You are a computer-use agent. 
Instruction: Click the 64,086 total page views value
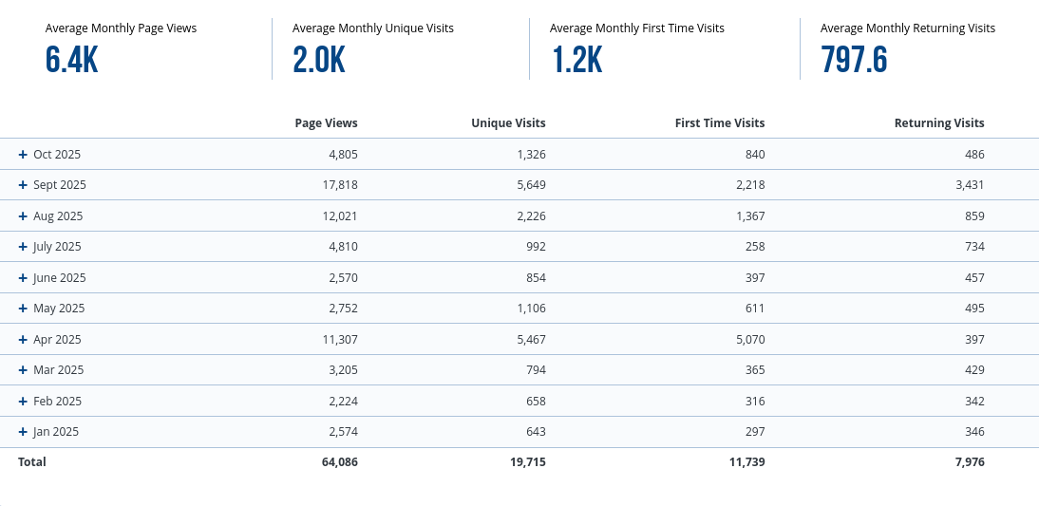[x=339, y=462]
